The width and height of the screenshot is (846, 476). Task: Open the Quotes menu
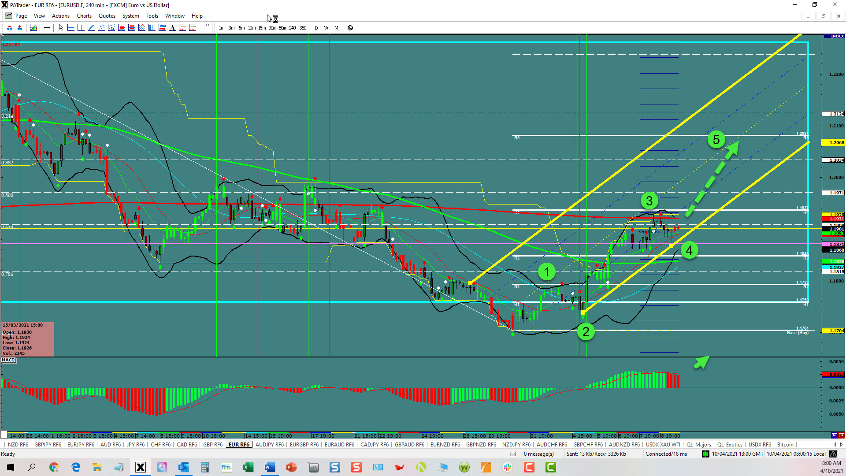pos(107,16)
